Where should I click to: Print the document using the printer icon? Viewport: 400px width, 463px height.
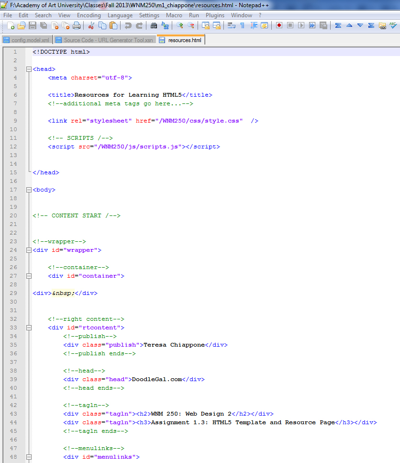77,26
